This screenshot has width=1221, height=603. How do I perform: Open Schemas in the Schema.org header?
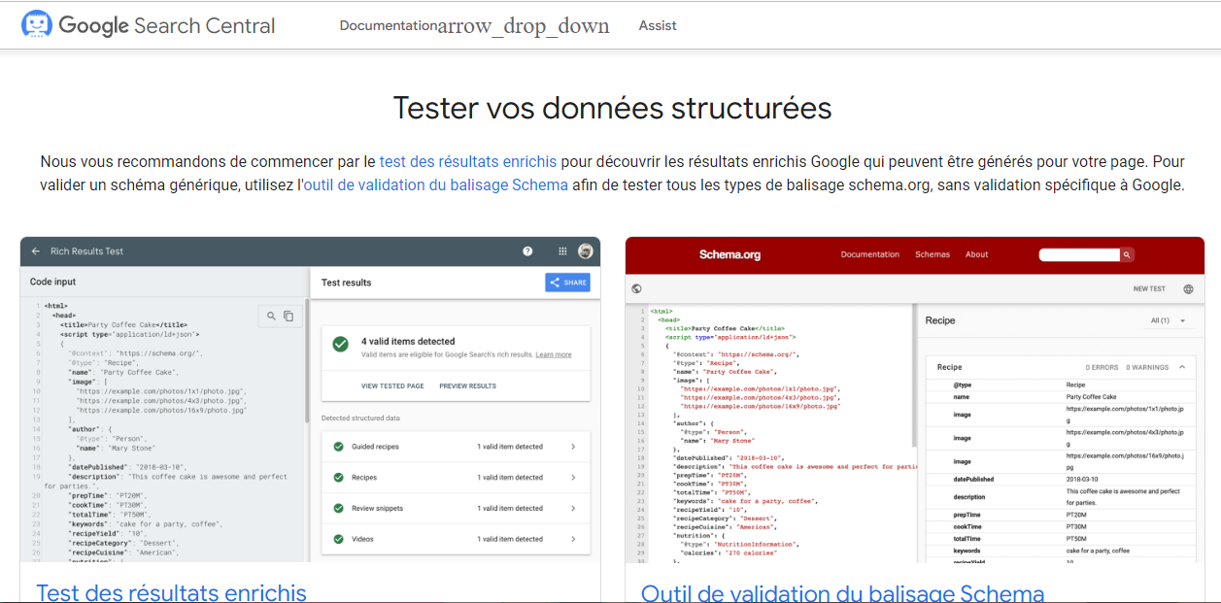(933, 254)
